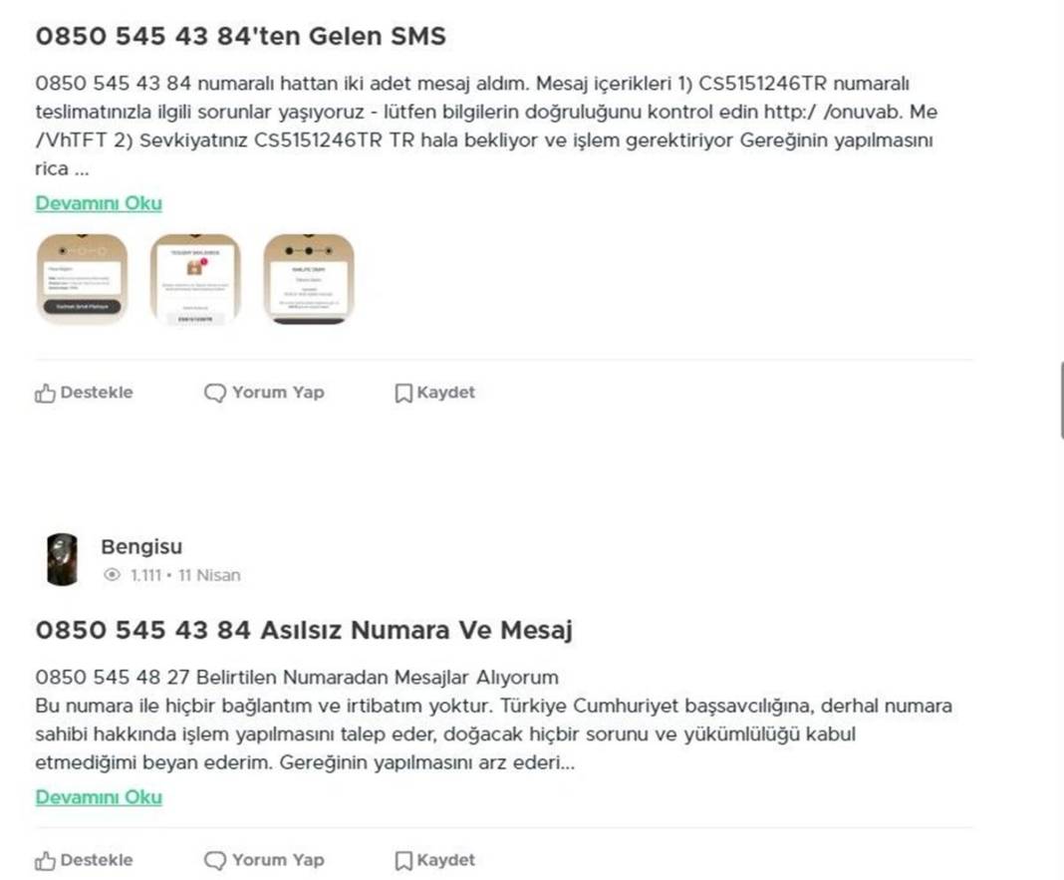Click the thumbs-up Destekle icon on the first complaint
Screen dimensions: 1064x880
point(45,393)
